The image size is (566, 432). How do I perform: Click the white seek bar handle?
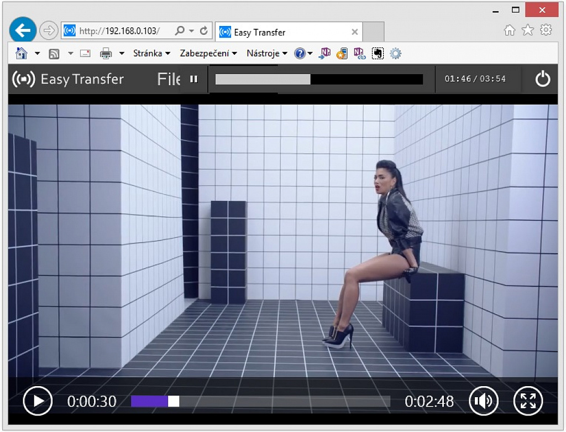174,401
